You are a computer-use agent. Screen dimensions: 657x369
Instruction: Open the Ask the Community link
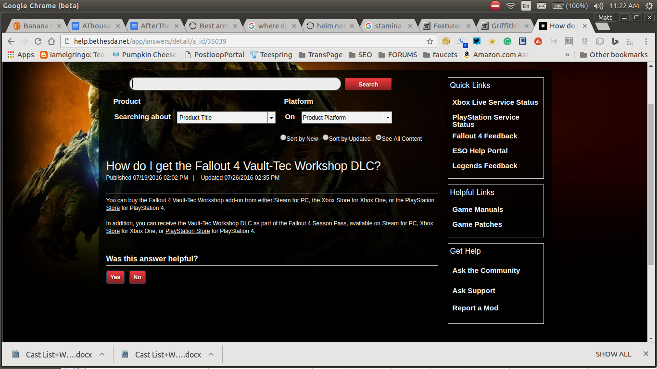click(486, 271)
